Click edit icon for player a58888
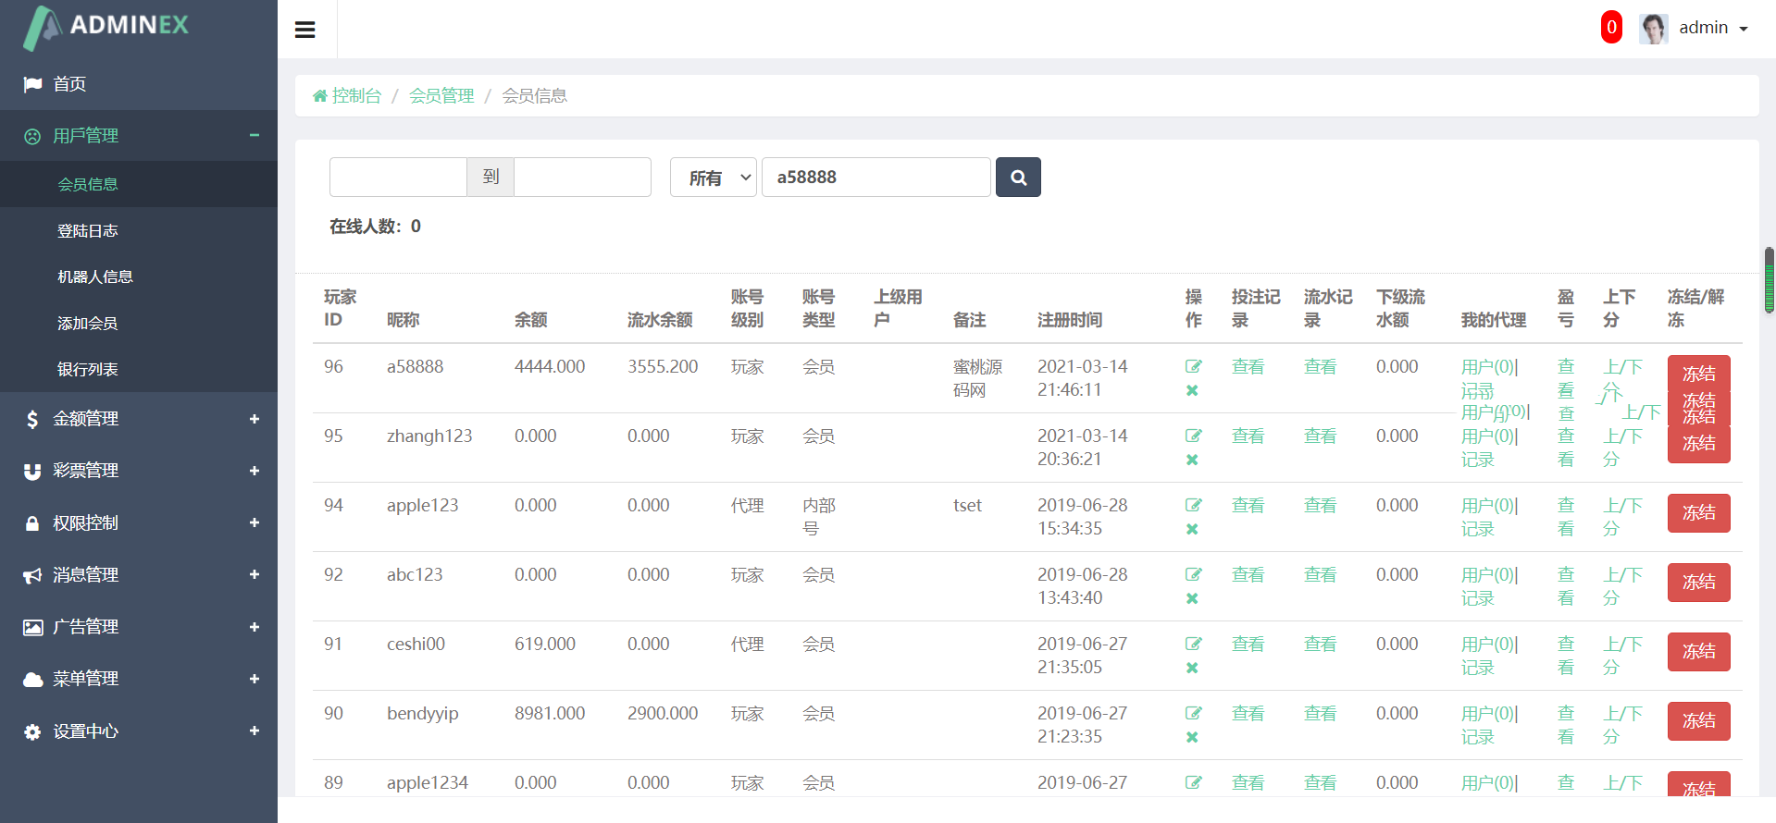Viewport: 1776px width, 823px height. pos(1193,366)
